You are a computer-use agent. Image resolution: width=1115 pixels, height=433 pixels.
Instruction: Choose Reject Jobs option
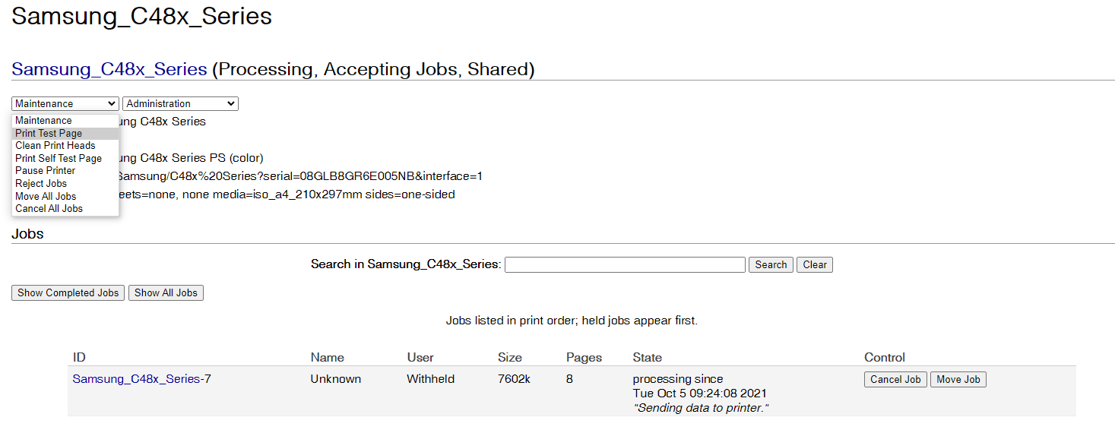(65, 183)
